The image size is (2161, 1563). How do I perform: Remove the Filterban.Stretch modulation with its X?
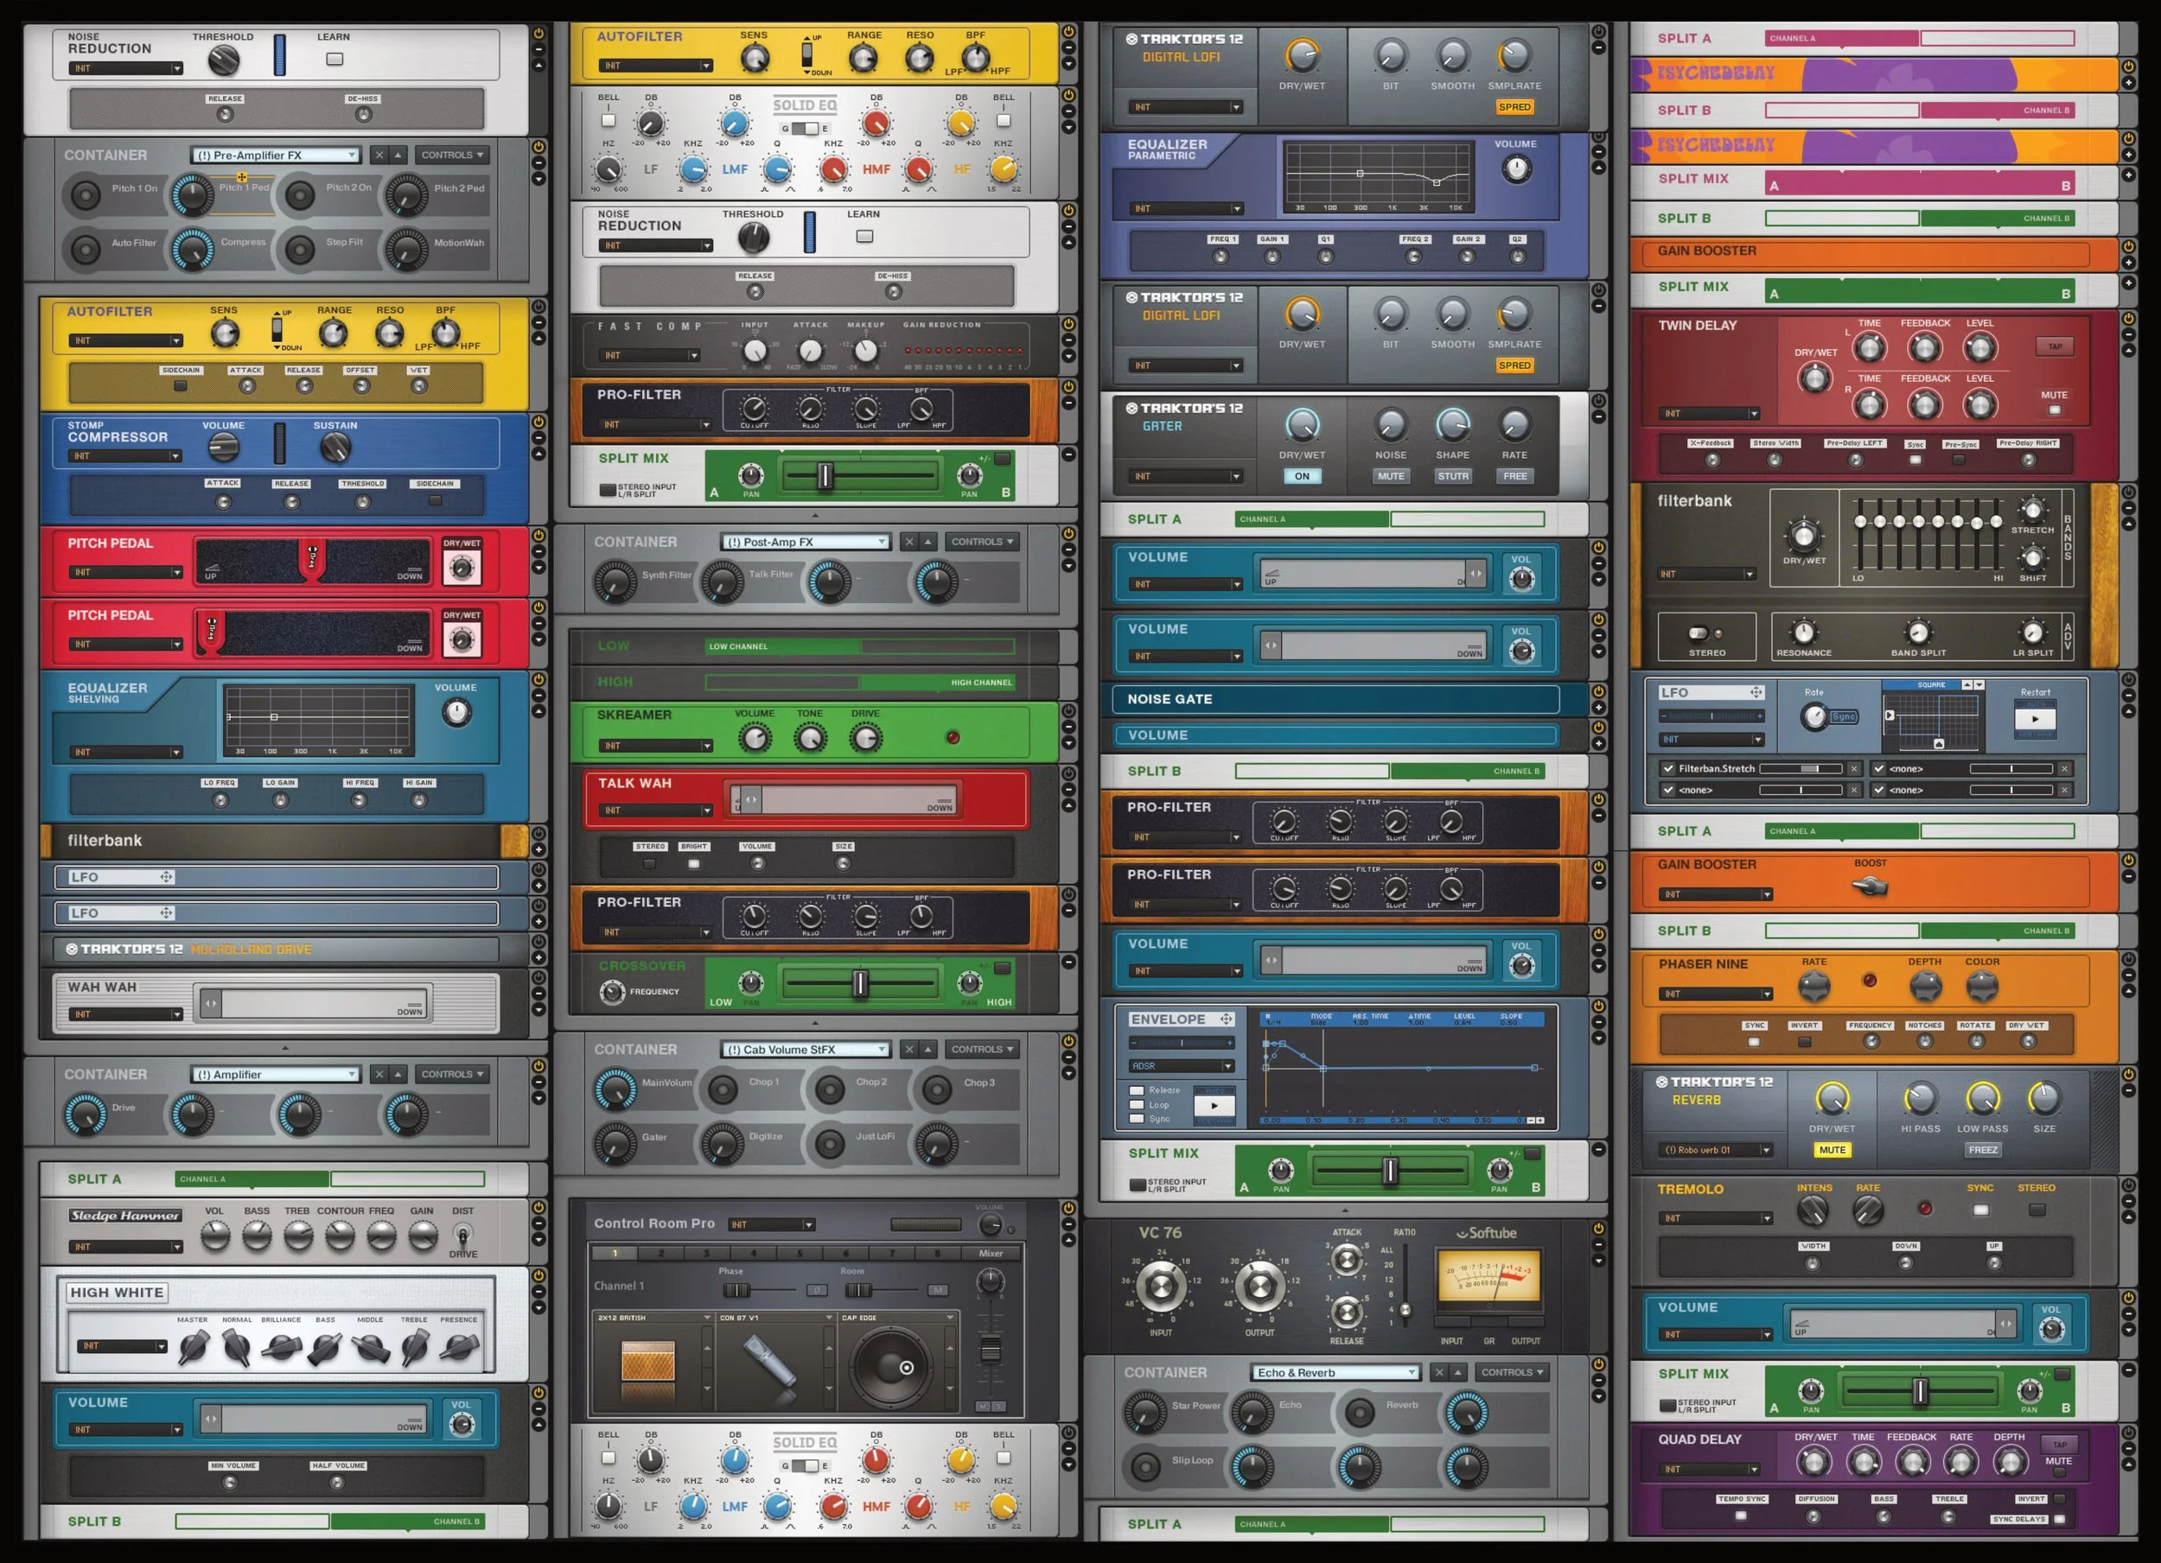point(1853,769)
